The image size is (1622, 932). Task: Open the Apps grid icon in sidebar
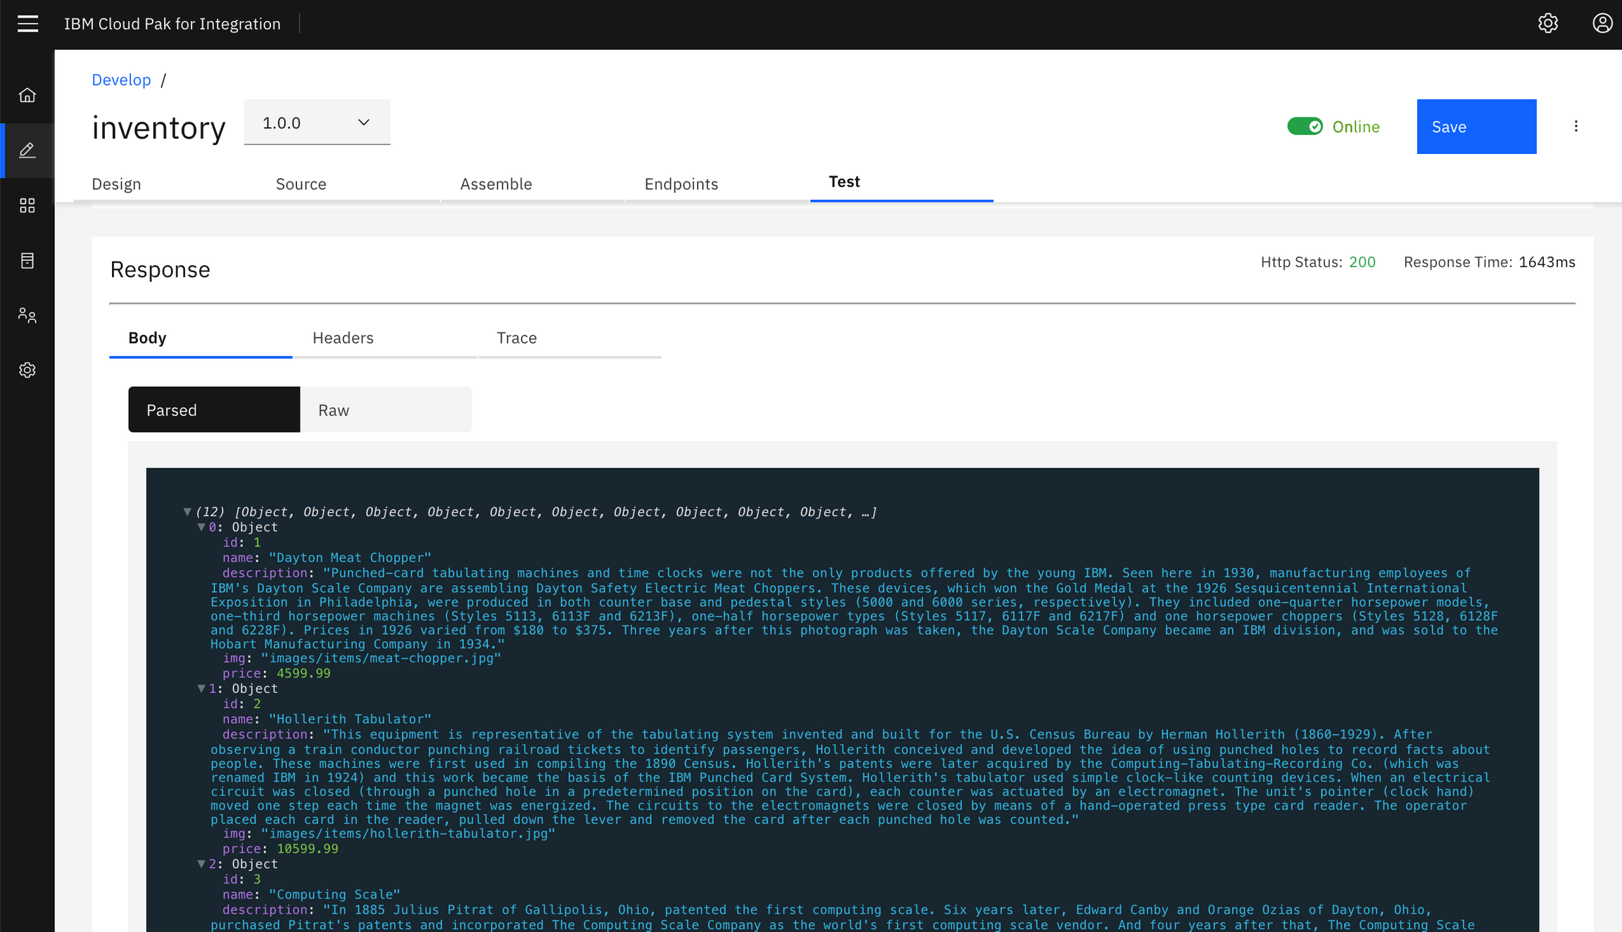tap(27, 205)
